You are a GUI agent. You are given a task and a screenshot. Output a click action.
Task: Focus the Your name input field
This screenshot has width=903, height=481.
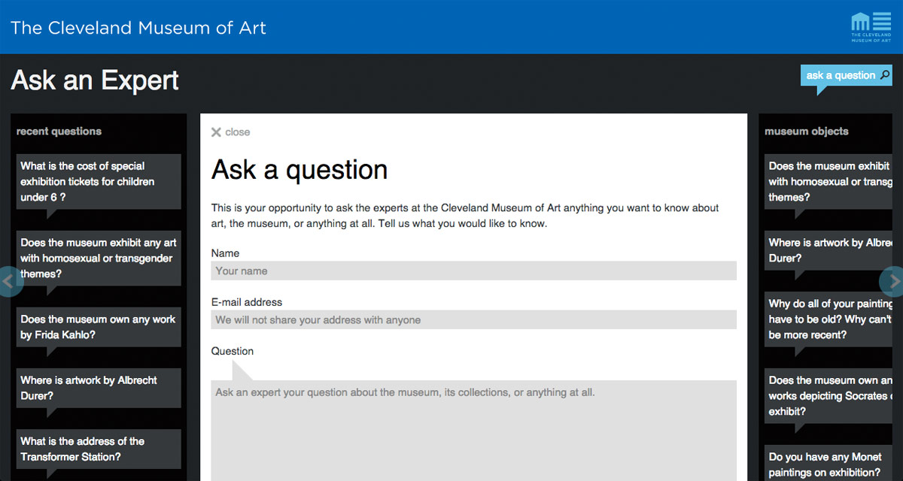coord(473,271)
